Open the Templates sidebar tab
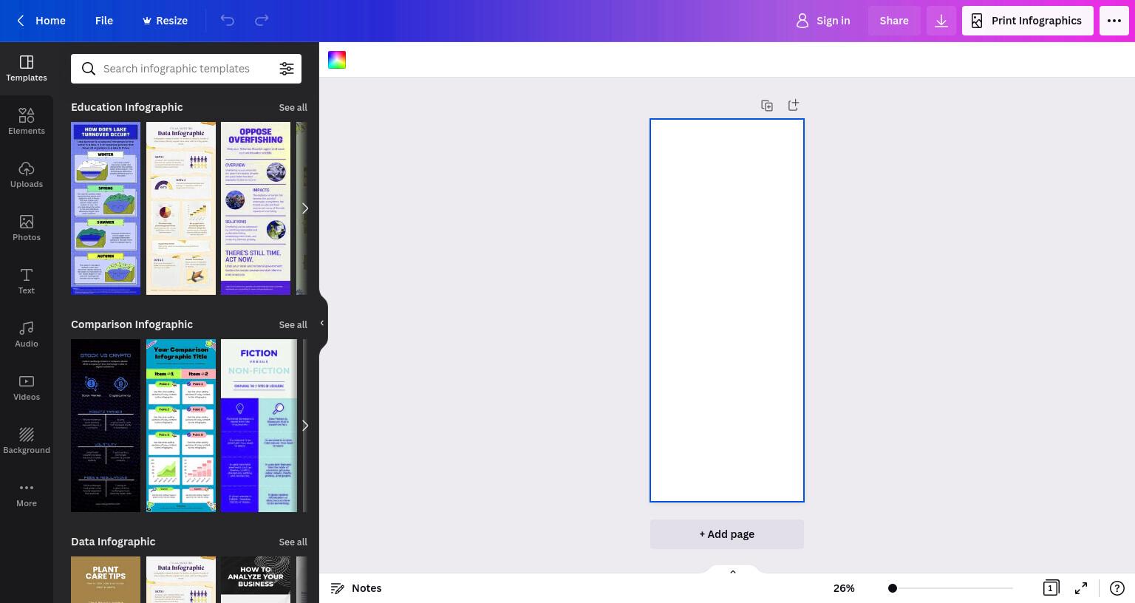Image resolution: width=1135 pixels, height=603 pixels. click(27, 68)
